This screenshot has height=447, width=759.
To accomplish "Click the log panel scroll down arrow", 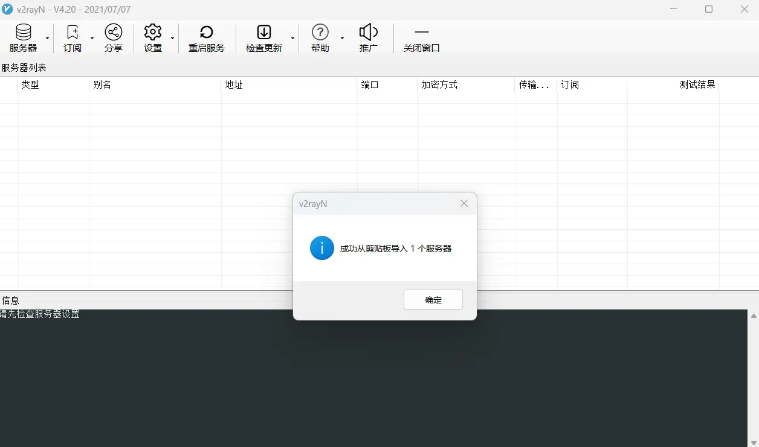I will [x=754, y=443].
